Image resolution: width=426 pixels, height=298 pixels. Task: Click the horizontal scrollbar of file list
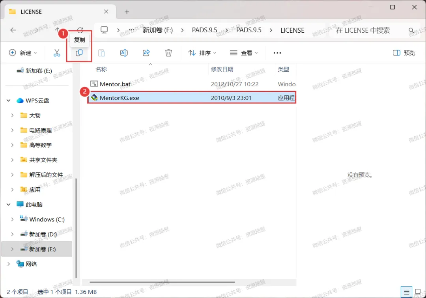(162, 282)
